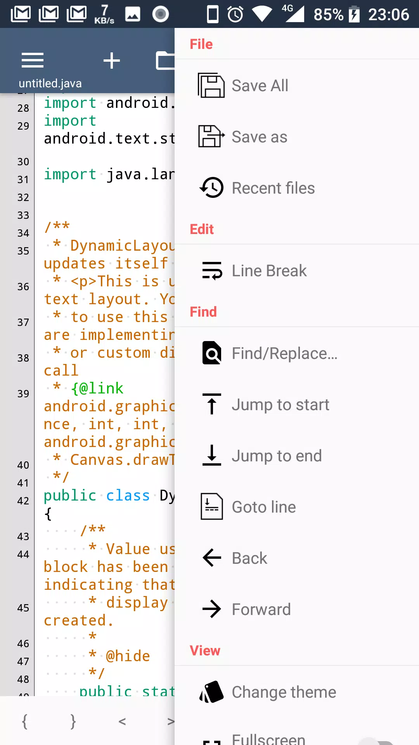Tap the Jump to end arrow icon
419x745 pixels.
212,455
